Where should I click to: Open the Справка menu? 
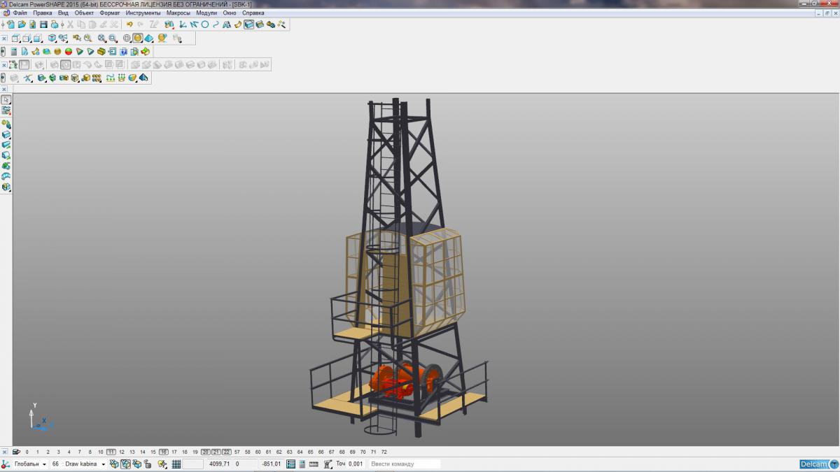tap(253, 13)
